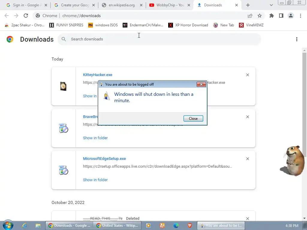Viewport: 307px width, 230px height.
Task: Open the New Tab bookmark
Action: pos(223,25)
